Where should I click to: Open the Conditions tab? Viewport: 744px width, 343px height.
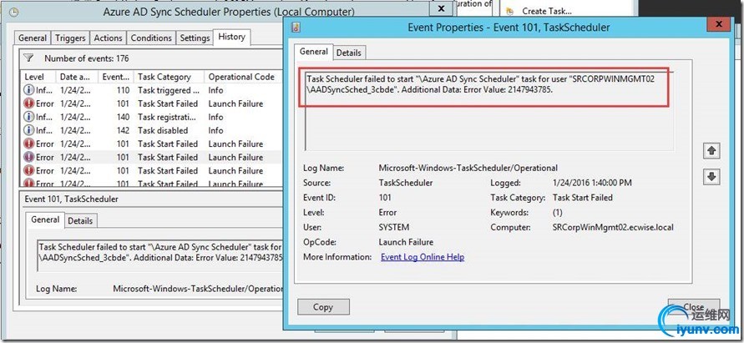click(151, 38)
